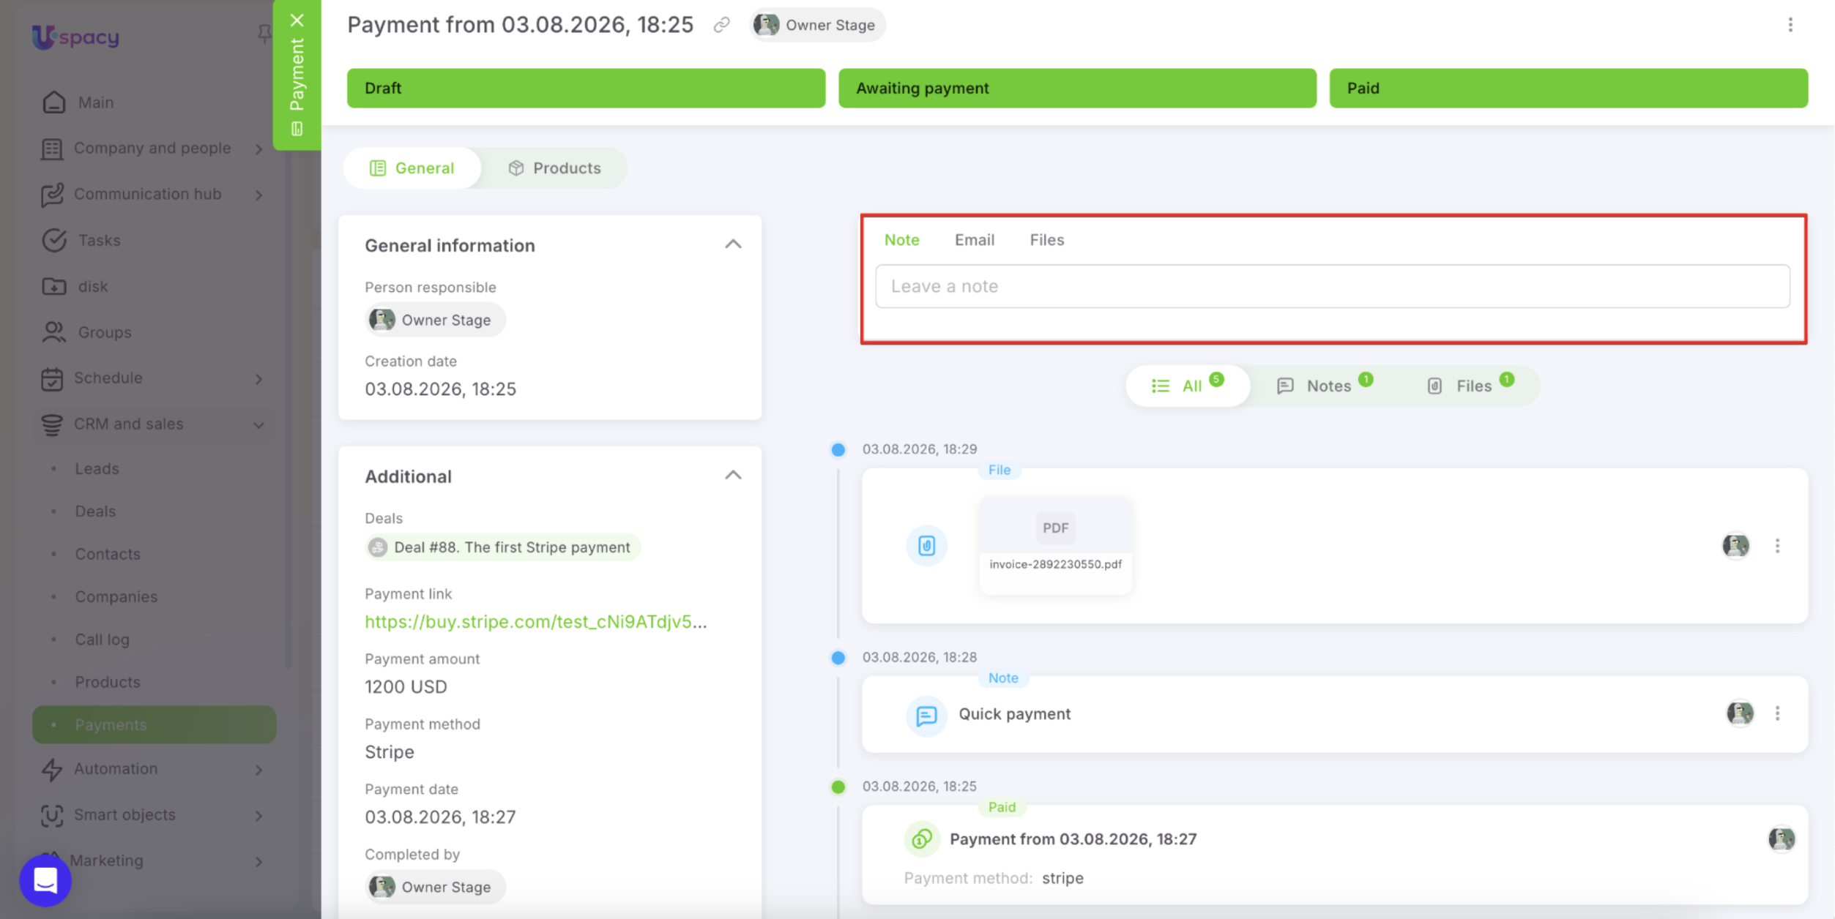Viewport: 1835px width, 919px height.
Task: Select the Note tab
Action: click(x=901, y=240)
